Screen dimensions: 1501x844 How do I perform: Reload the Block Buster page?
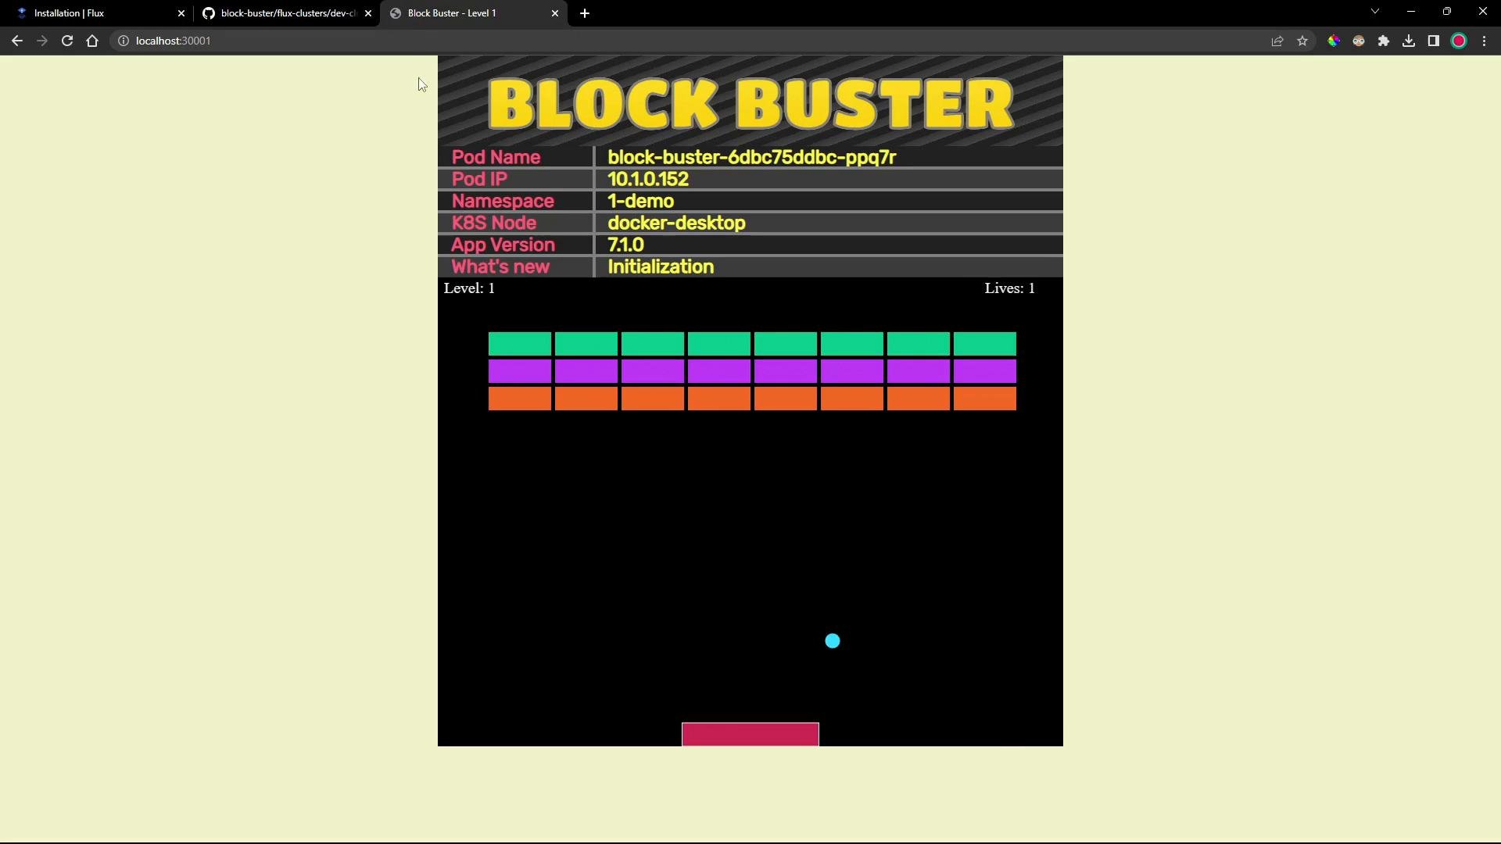coord(67,41)
